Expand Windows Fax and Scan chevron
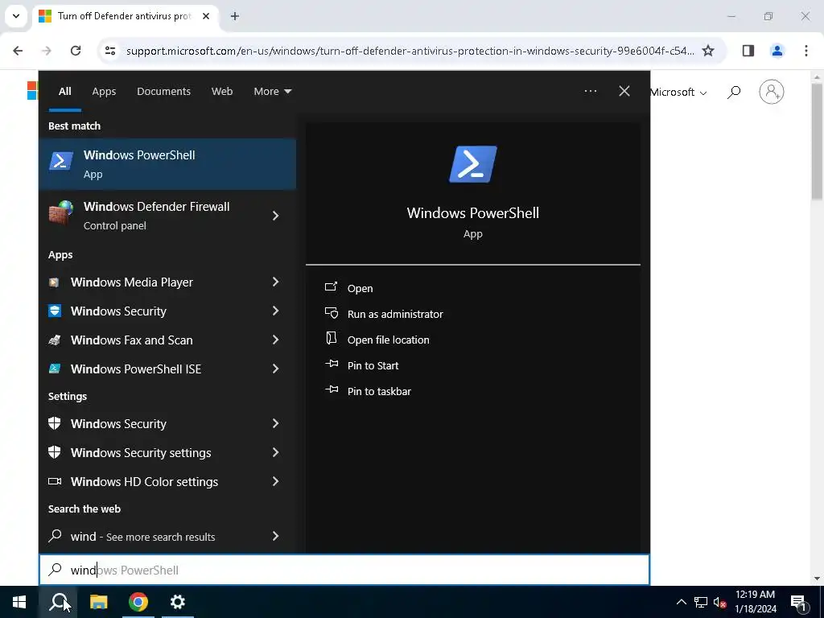This screenshot has height=618, width=824. click(x=275, y=340)
